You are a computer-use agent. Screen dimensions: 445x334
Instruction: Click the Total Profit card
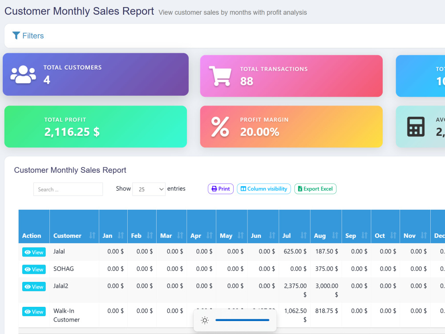pos(96,126)
